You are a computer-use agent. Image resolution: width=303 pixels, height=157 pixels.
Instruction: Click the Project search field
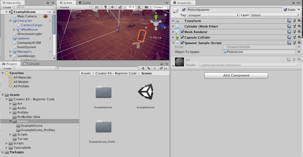(x=97, y=68)
